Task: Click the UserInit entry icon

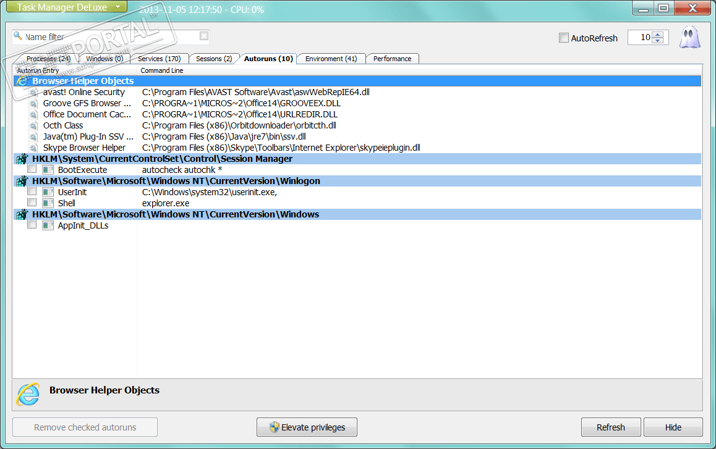Action: 48,192
